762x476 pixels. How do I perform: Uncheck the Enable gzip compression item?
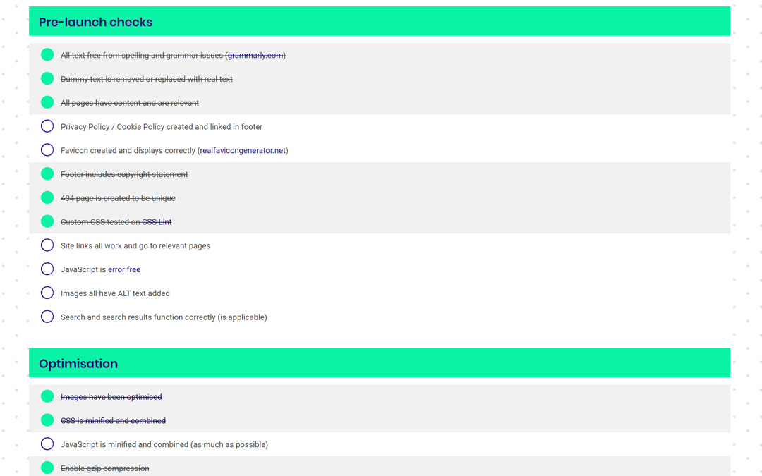coord(47,468)
